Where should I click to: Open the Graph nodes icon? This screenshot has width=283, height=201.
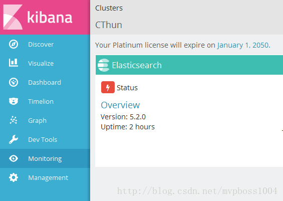point(14,120)
